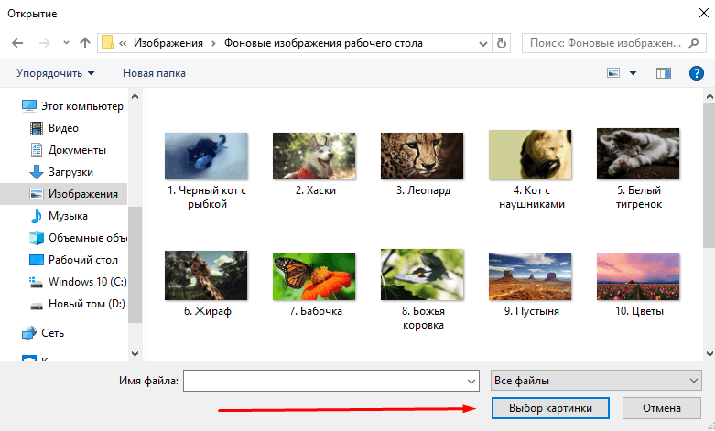Change view with the view icon
Image resolution: width=715 pixels, height=431 pixels.
point(613,73)
